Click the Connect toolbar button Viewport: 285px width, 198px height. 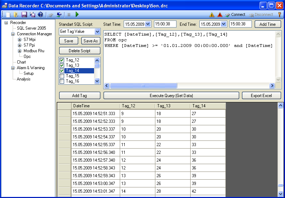[235, 14]
